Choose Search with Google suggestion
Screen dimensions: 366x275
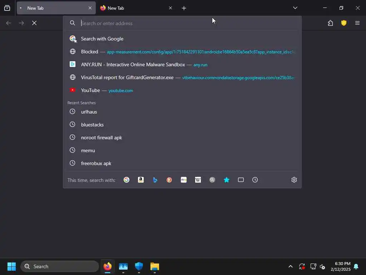182,39
